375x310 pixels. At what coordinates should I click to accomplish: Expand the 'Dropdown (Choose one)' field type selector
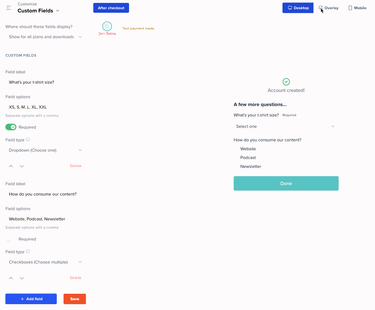tap(45, 150)
